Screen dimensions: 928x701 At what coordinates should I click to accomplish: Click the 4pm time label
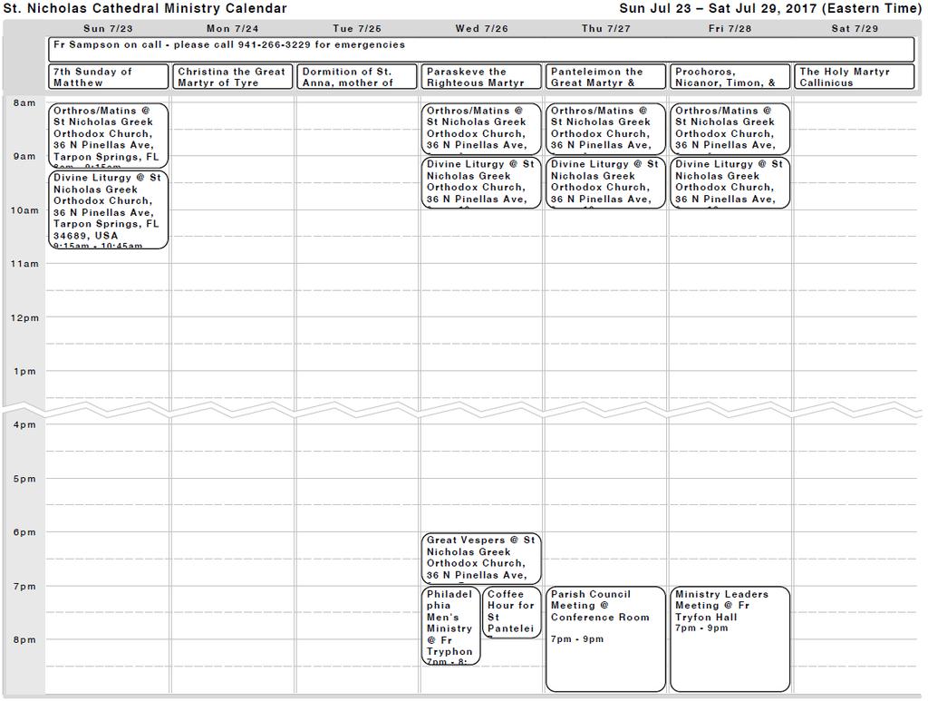[24, 425]
